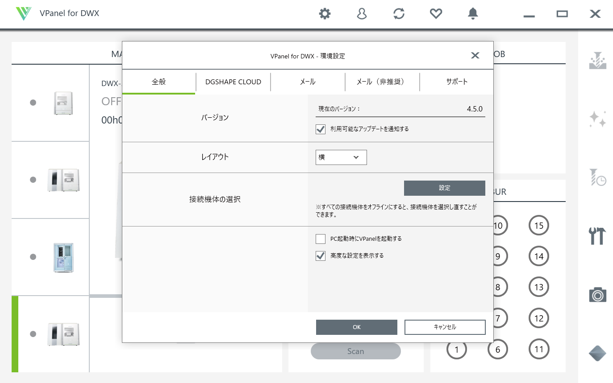Enable PC起動時にVPanelを起動する checkbox
Screen dimensions: 613x383
pyautogui.click(x=321, y=239)
